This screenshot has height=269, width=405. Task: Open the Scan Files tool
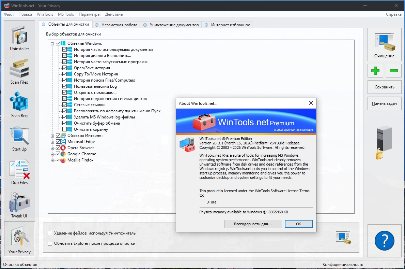click(19, 71)
